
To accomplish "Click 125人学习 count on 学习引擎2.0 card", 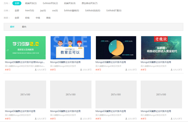I will [x=42, y=70].
